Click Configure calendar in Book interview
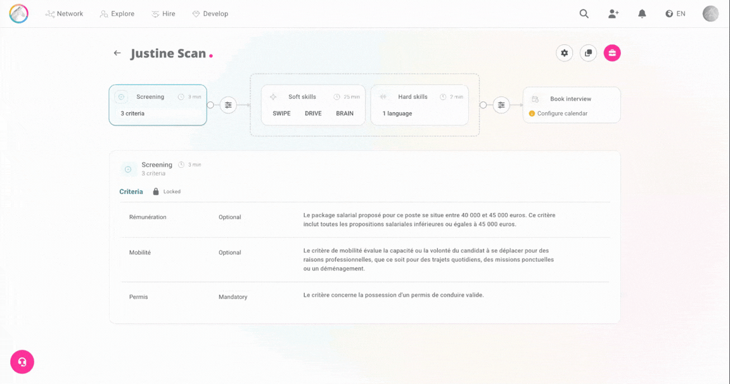 562,113
